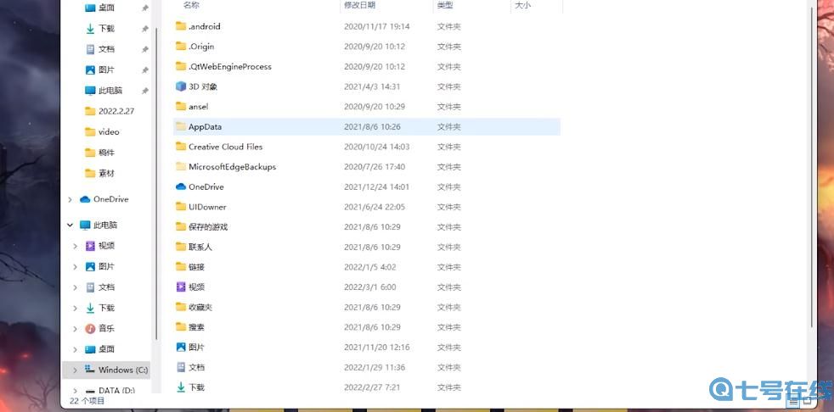Select the 2022.2.27 folder in quick access

click(x=116, y=111)
